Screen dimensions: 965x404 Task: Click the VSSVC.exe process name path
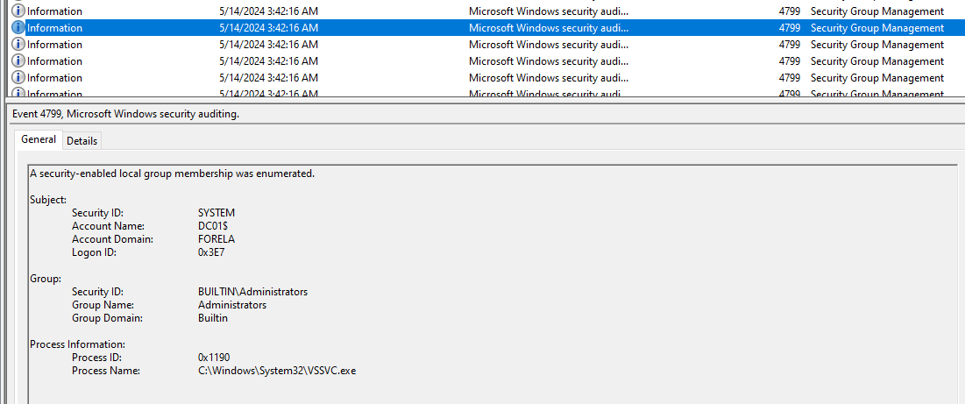pyautogui.click(x=277, y=371)
